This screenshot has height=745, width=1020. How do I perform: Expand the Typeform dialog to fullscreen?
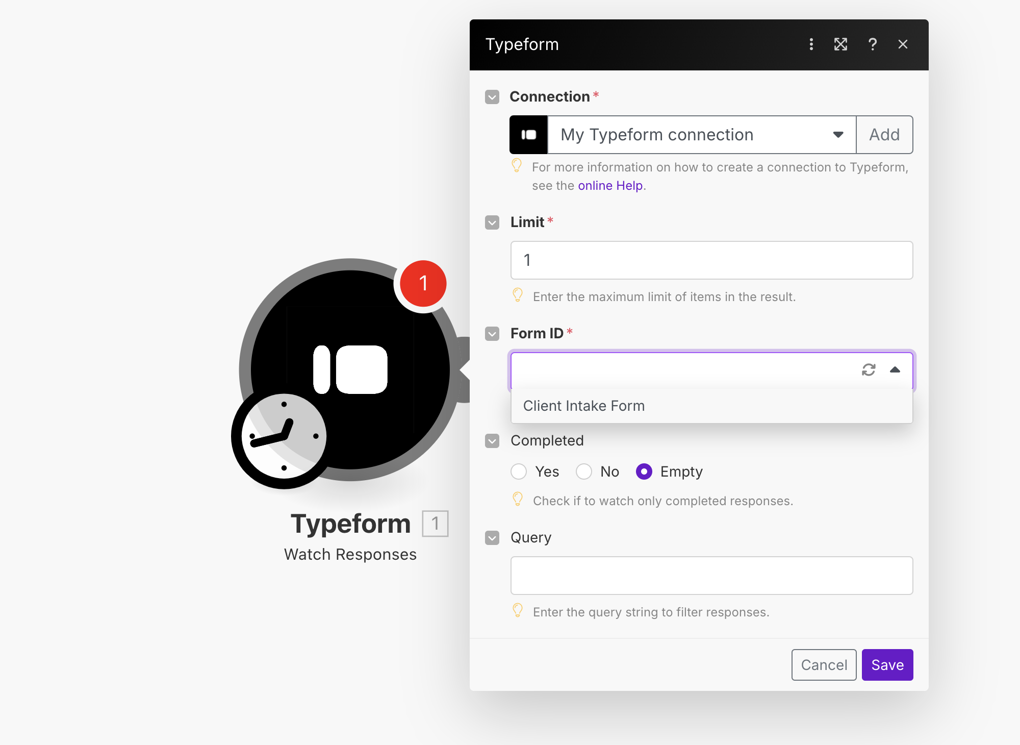pyautogui.click(x=840, y=44)
